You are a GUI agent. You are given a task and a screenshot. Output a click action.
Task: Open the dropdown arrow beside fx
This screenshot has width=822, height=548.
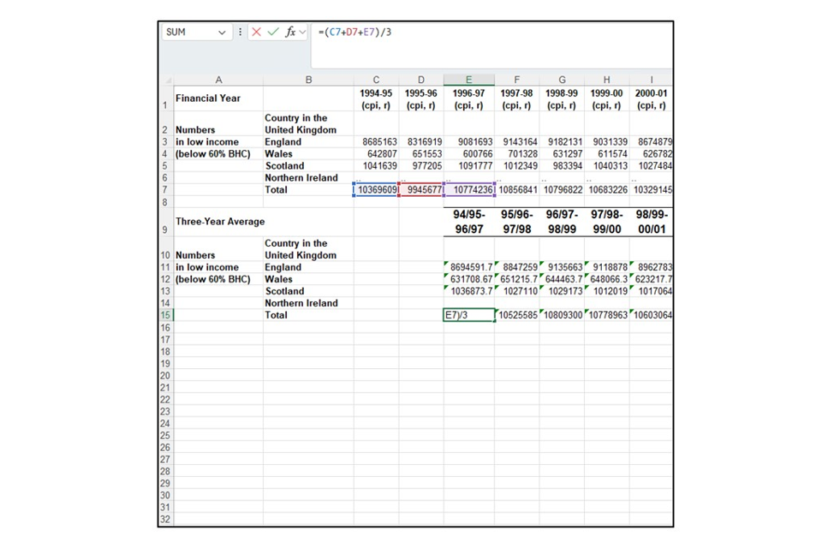coord(301,32)
